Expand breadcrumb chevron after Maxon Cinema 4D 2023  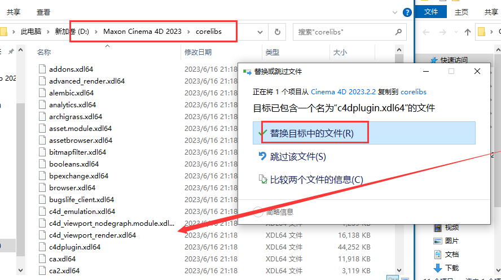pos(188,32)
